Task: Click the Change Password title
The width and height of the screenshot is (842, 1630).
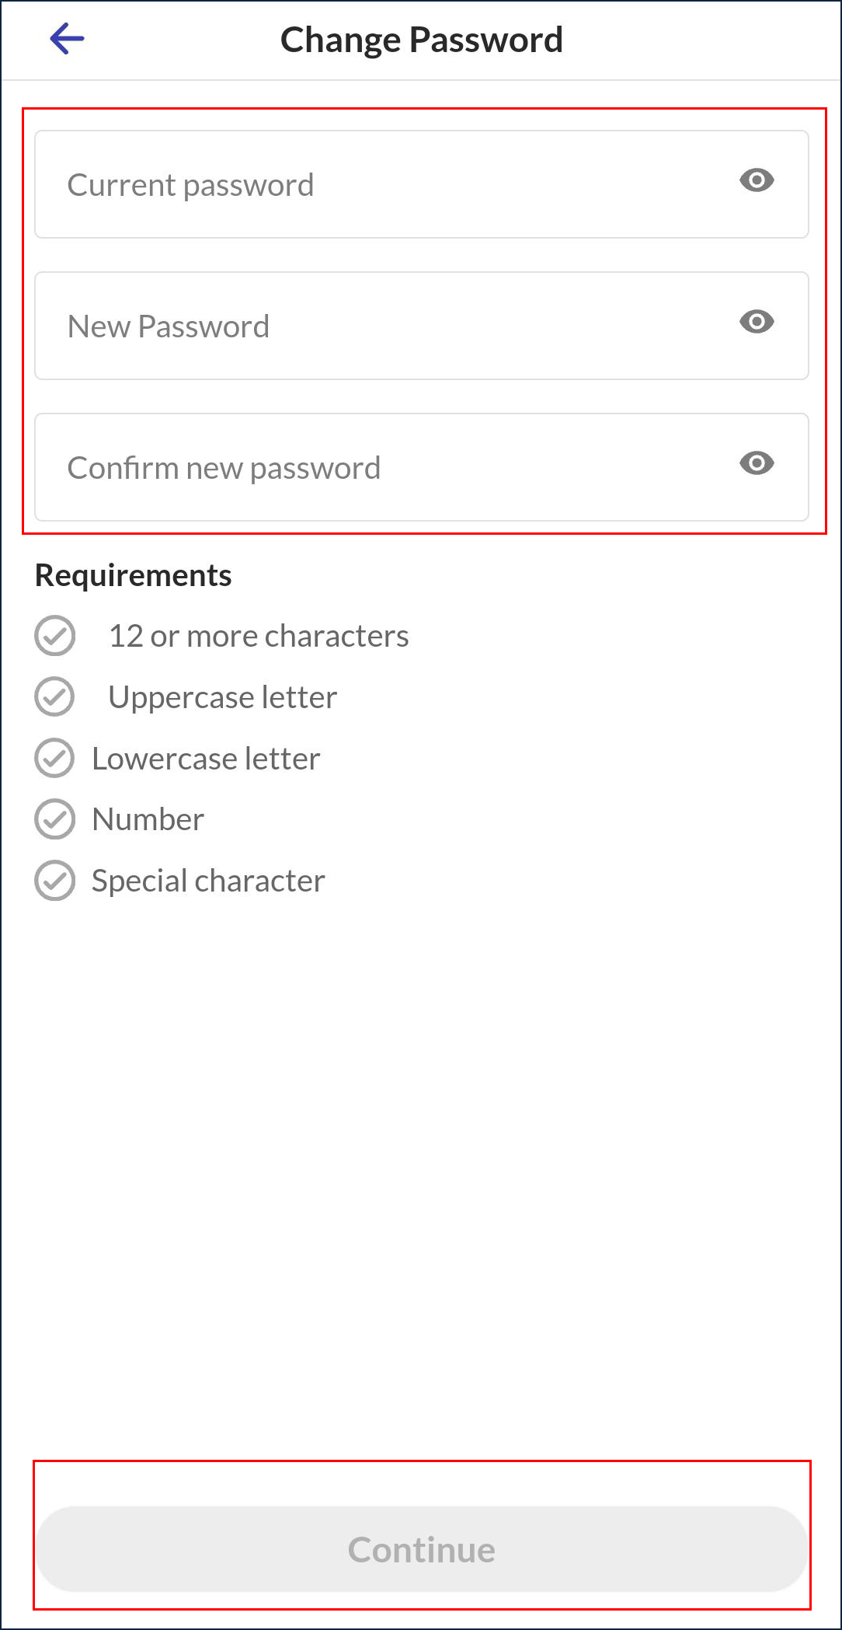Action: pyautogui.click(x=421, y=40)
